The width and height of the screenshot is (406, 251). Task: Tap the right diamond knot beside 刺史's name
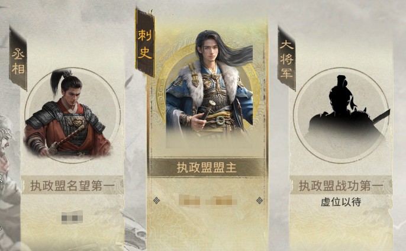[x=259, y=201]
